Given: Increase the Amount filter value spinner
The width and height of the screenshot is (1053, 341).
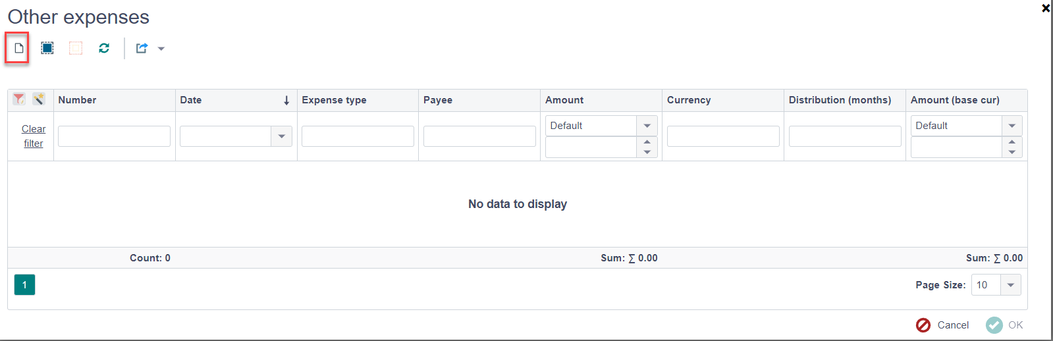Looking at the screenshot, I should coord(647,142).
